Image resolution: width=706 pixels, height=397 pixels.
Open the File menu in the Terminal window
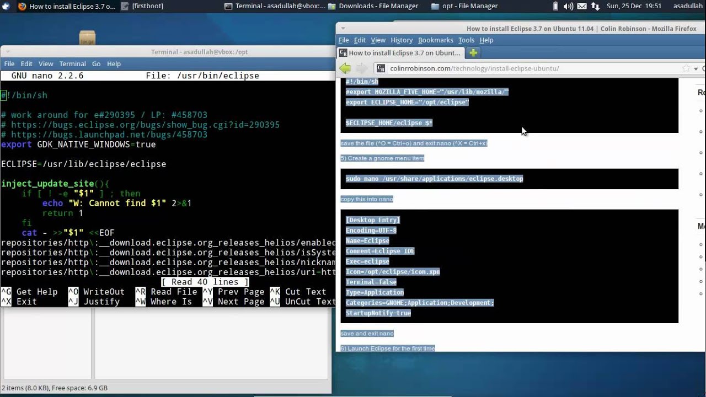point(9,64)
